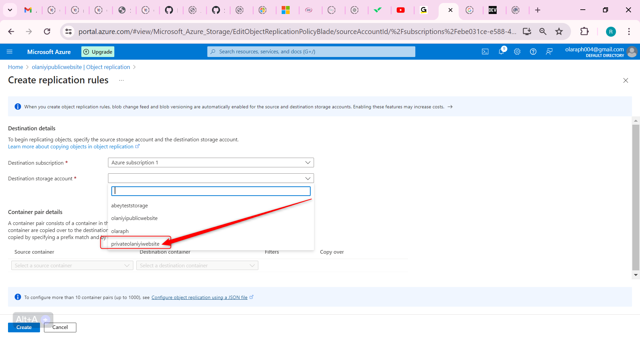
Task: Click the blade vertical scrollbar thumb
Action: 636,197
